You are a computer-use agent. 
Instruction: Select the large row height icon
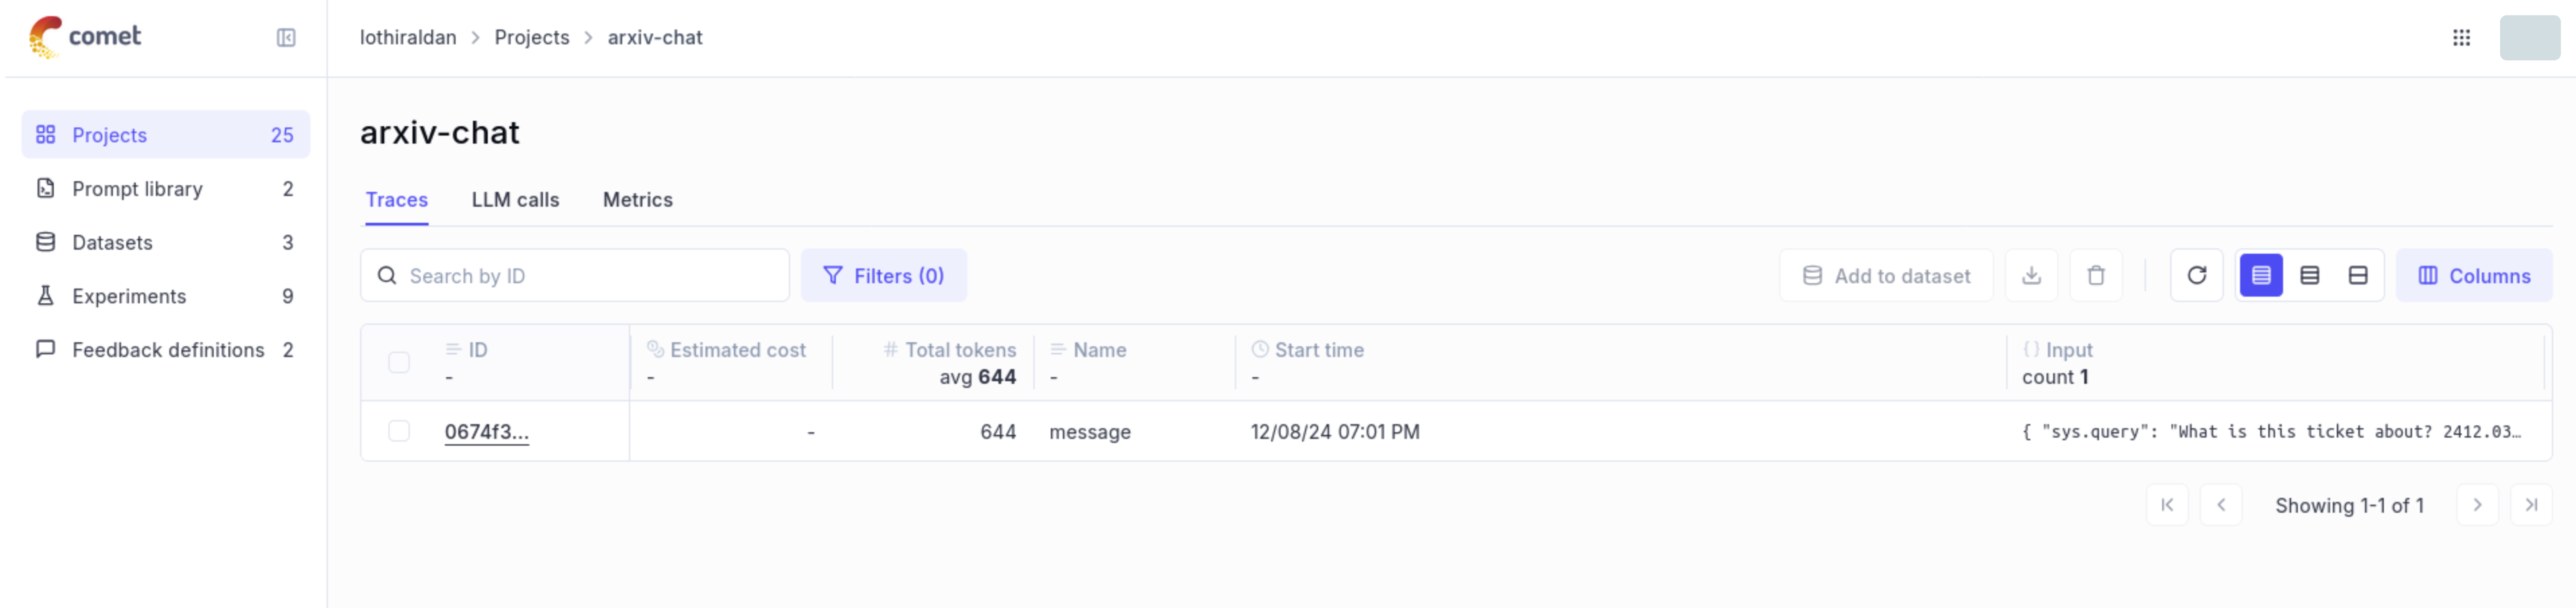pos(2357,276)
